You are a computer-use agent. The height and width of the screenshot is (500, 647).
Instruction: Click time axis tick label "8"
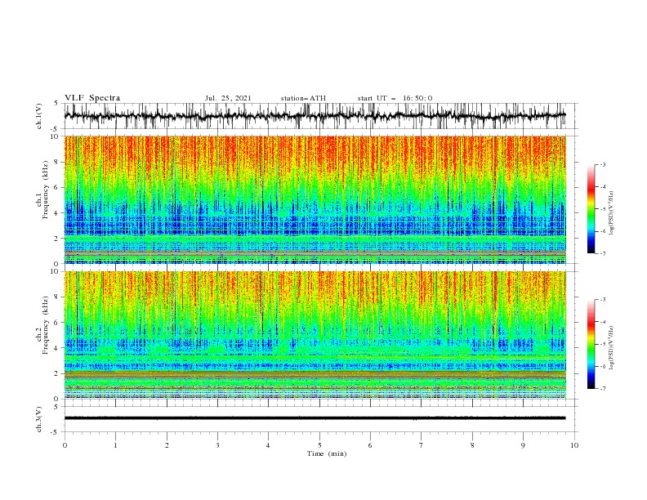(472, 445)
